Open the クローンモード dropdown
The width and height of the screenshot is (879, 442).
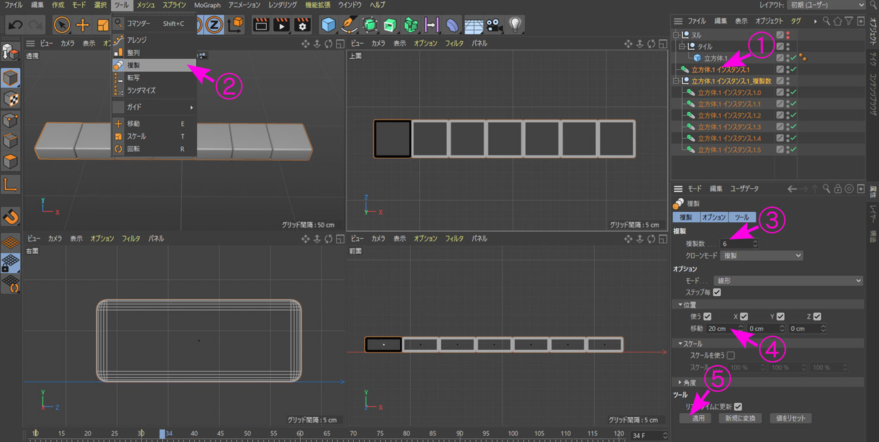[x=762, y=256]
